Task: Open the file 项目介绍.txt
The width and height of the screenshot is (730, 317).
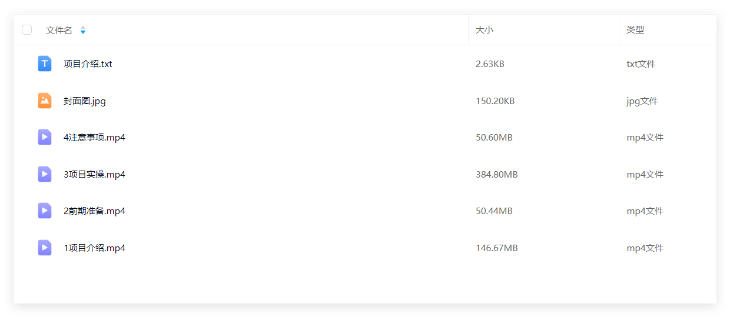Action: [x=88, y=64]
